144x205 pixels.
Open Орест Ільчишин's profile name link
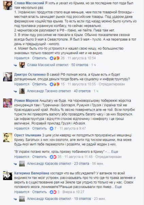tap(28, 135)
